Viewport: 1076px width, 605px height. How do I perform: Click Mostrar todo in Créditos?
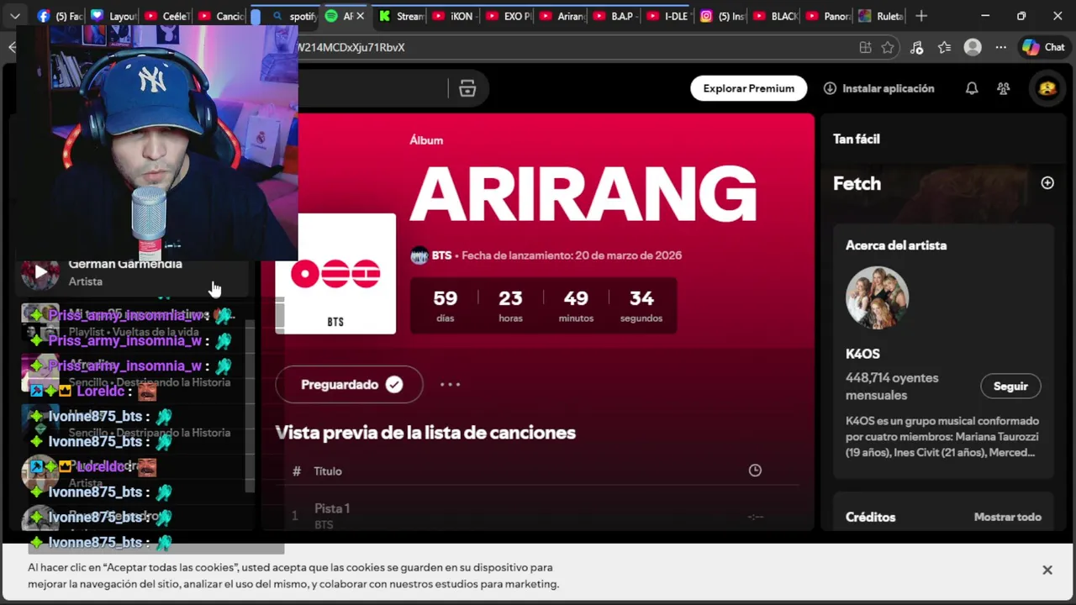click(x=1007, y=517)
